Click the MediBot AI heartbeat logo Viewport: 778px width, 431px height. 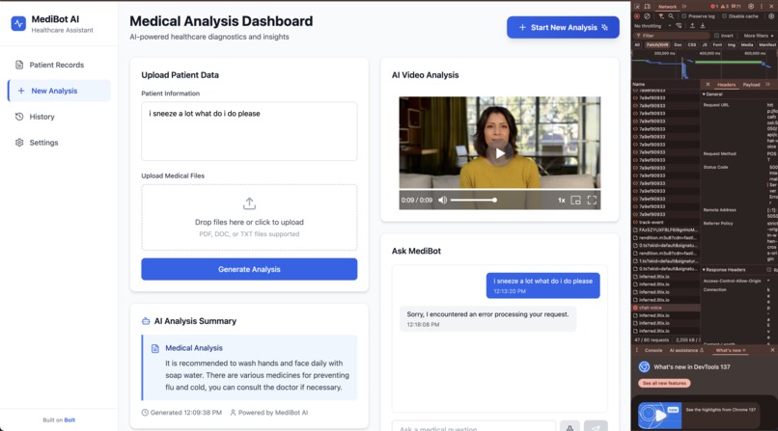(18, 23)
